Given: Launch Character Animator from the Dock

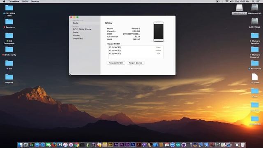Looking at the screenshot, I should tap(127, 145).
